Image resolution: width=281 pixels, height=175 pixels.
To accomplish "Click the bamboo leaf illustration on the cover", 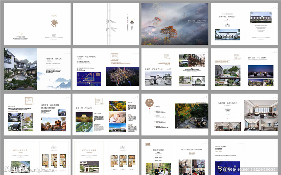I will [x=112, y=25].
